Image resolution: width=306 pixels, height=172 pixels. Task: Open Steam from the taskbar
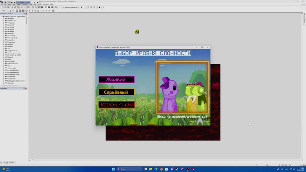tap(177, 169)
